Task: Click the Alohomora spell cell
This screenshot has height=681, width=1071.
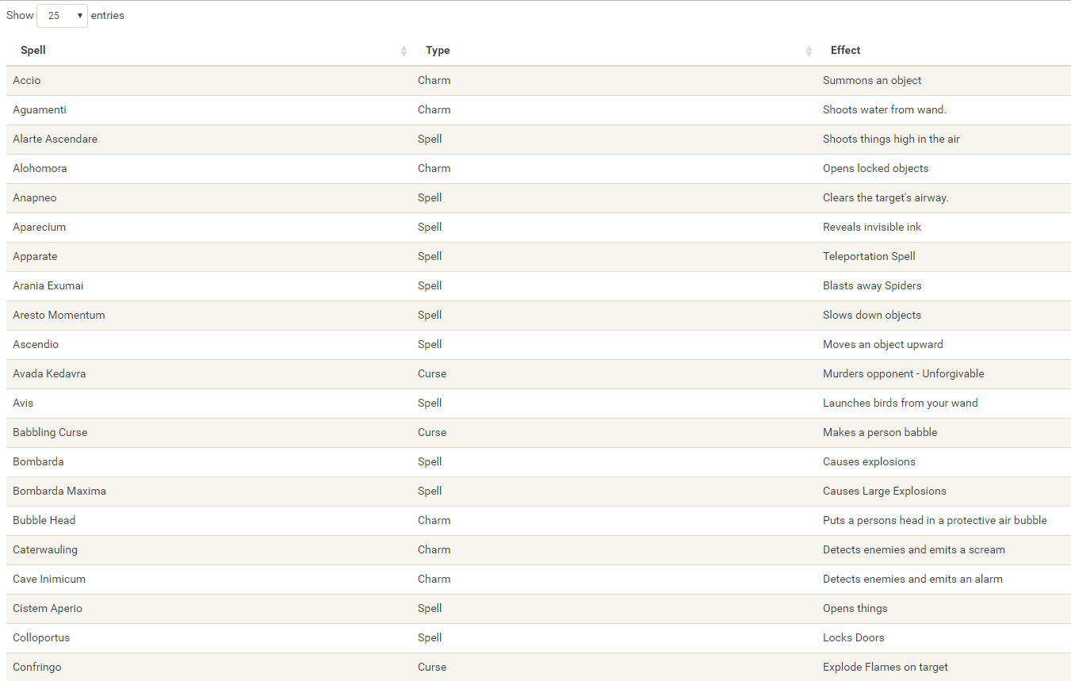Action: tap(40, 168)
